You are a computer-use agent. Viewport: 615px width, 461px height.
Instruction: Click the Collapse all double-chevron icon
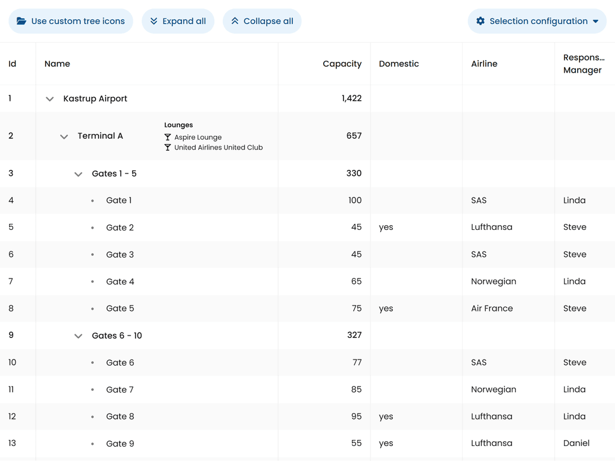click(235, 21)
